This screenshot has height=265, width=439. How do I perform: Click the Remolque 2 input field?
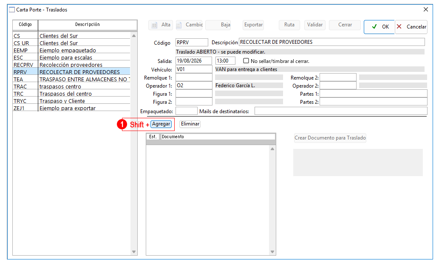click(x=338, y=77)
